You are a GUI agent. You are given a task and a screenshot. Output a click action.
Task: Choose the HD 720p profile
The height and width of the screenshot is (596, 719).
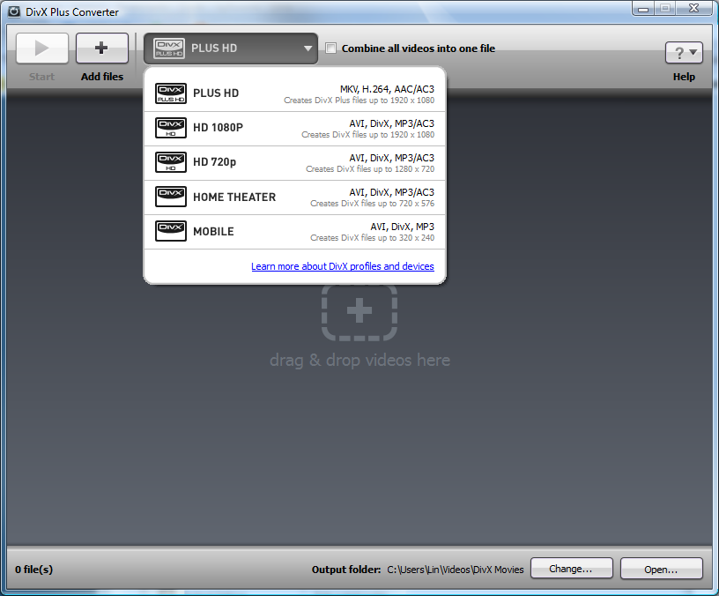[294, 163]
